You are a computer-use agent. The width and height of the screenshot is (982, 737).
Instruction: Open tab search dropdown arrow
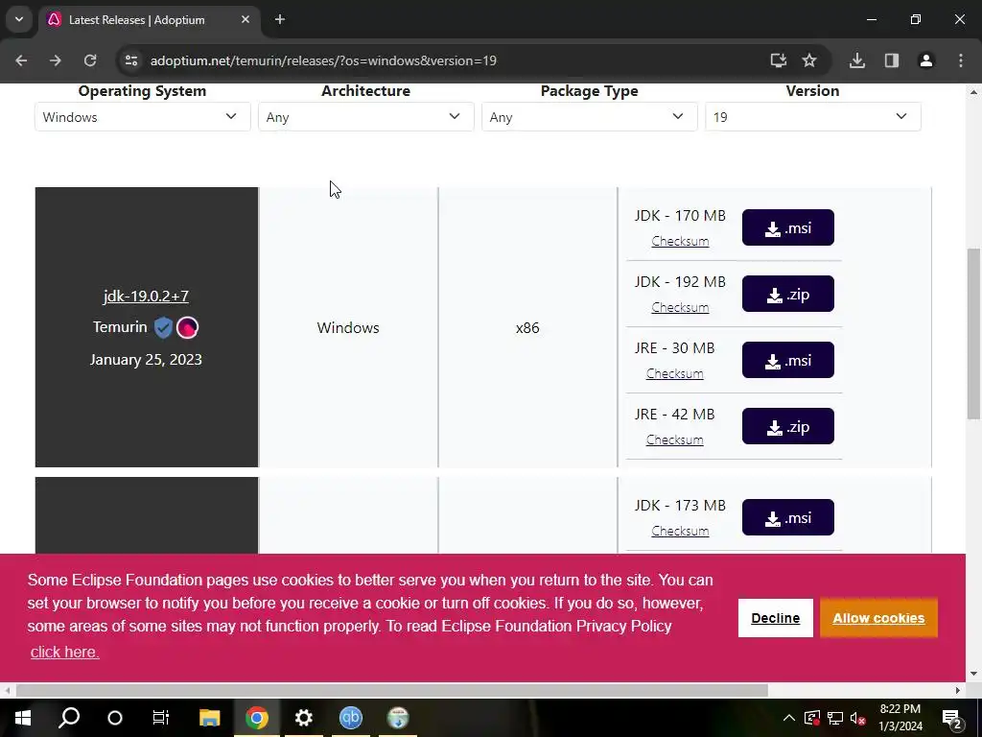(x=19, y=19)
